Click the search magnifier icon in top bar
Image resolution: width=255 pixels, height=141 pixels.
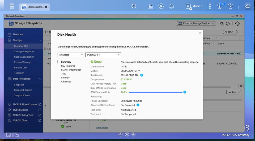(134, 6)
